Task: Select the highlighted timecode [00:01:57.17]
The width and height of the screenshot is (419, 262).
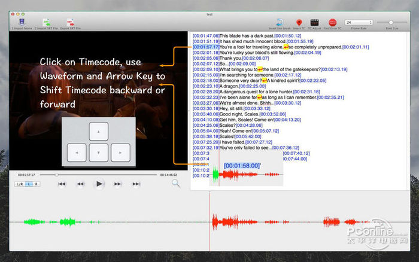Action: (x=206, y=47)
